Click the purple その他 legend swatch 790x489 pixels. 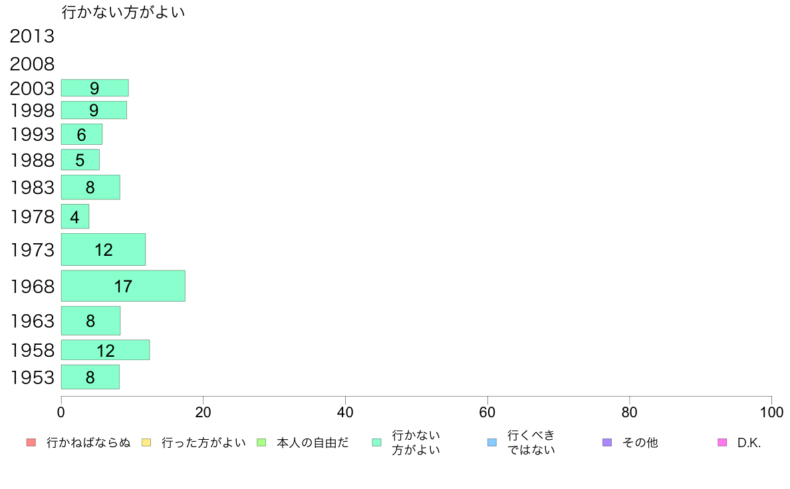click(x=606, y=442)
